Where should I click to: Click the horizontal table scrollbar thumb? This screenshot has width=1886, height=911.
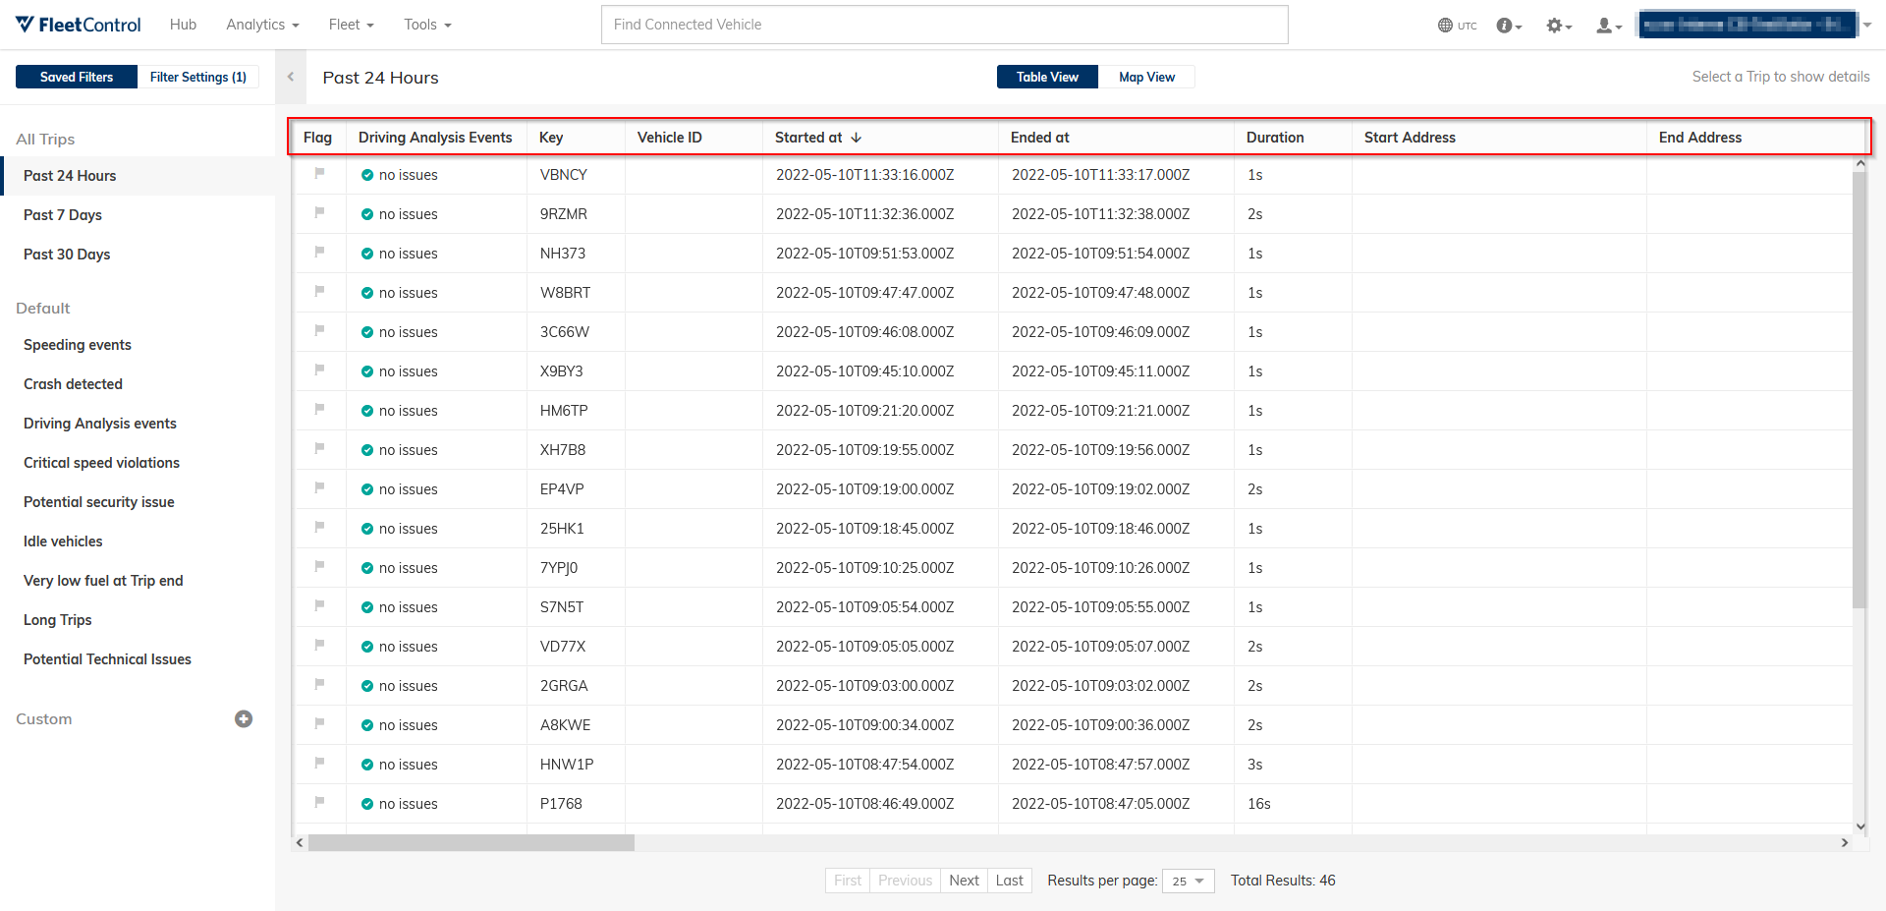(x=471, y=843)
